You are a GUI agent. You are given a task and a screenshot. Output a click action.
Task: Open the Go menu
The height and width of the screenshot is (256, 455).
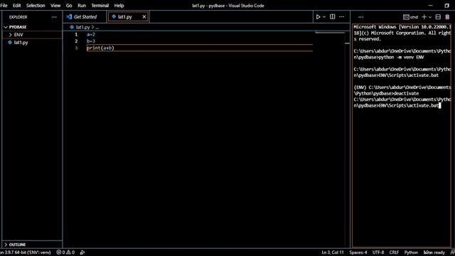[69, 6]
